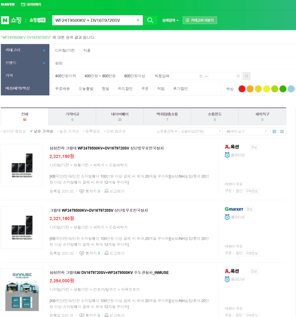Filter by 오늘출발 option

pyautogui.click(x=86, y=89)
